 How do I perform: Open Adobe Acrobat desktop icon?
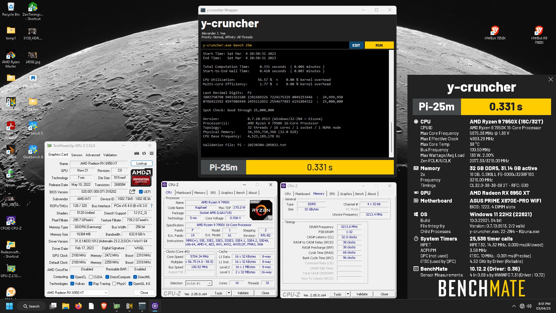point(11,130)
